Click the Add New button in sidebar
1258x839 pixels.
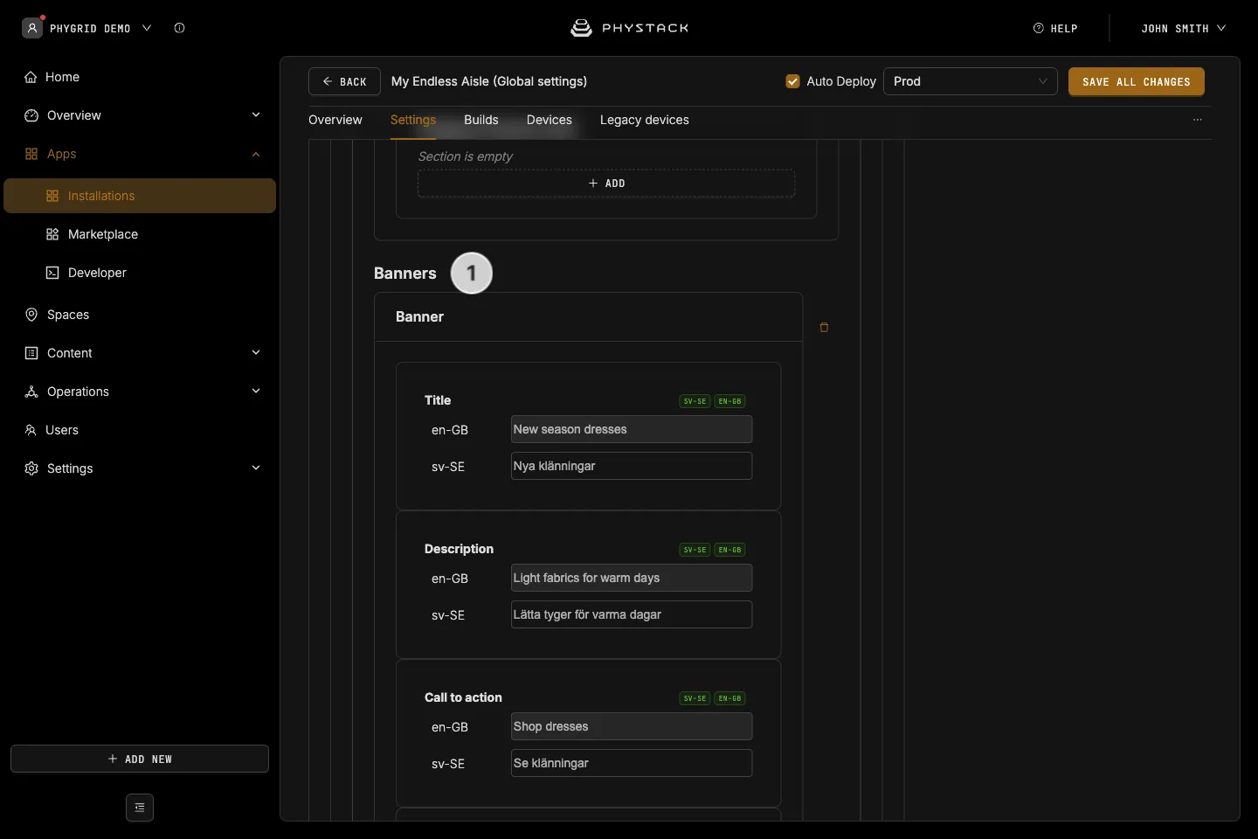[x=140, y=759]
